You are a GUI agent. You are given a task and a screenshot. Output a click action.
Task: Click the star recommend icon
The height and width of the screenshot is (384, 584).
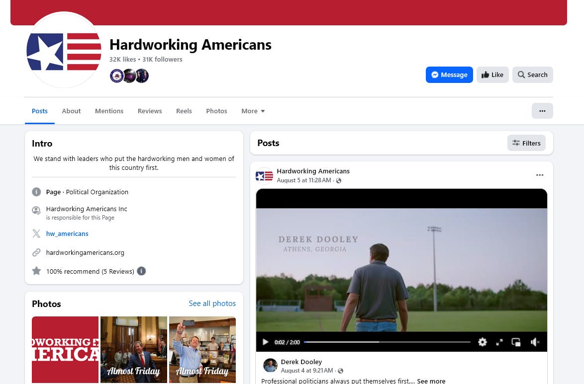(x=36, y=271)
